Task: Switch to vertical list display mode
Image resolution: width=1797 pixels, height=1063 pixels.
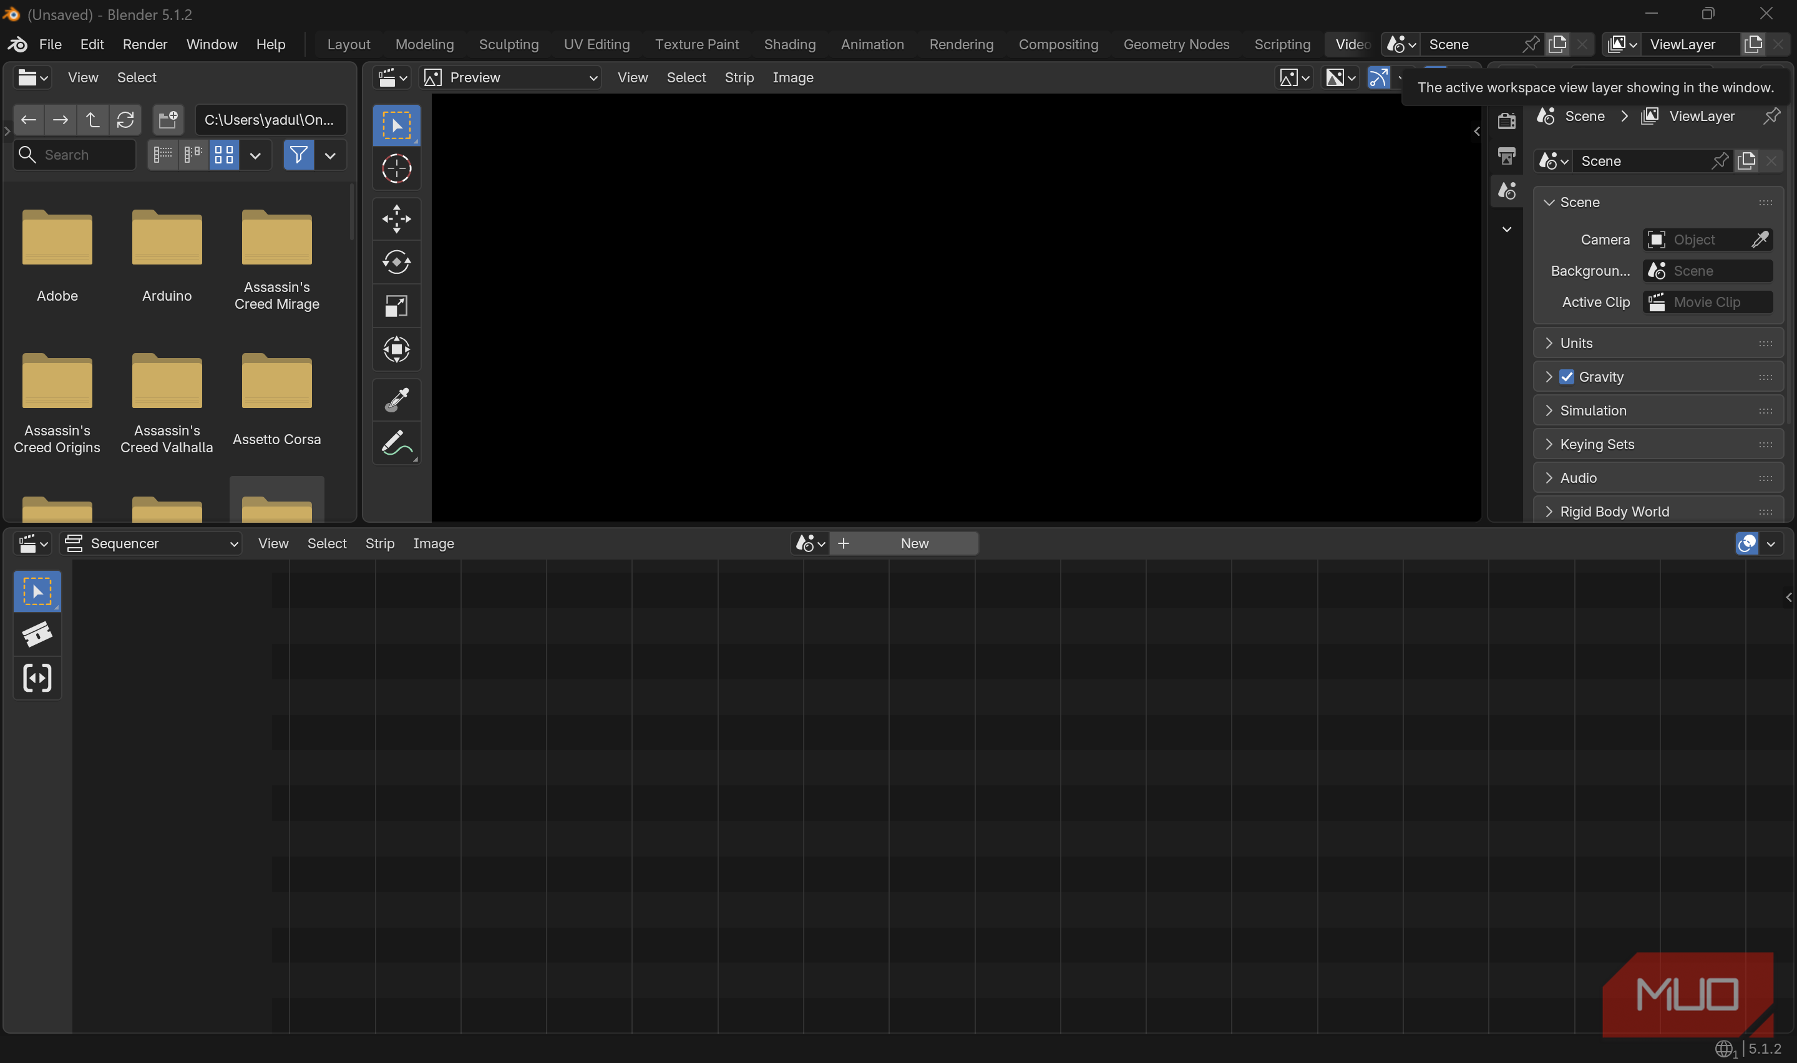Action: click(163, 155)
